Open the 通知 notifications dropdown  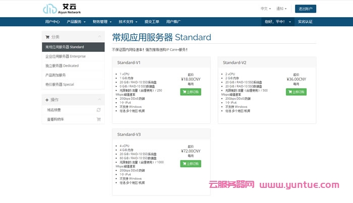click(281, 9)
